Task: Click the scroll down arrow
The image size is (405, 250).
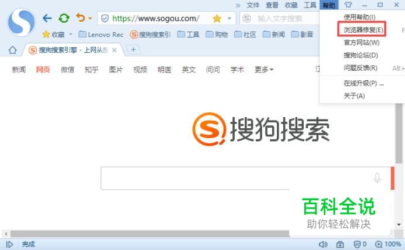Action: [x=399, y=225]
